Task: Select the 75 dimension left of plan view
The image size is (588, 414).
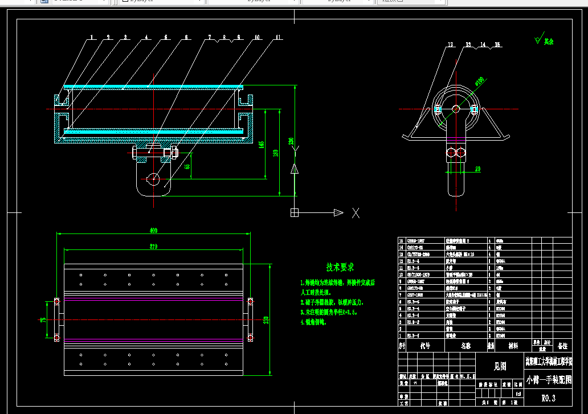Action: click(x=43, y=320)
